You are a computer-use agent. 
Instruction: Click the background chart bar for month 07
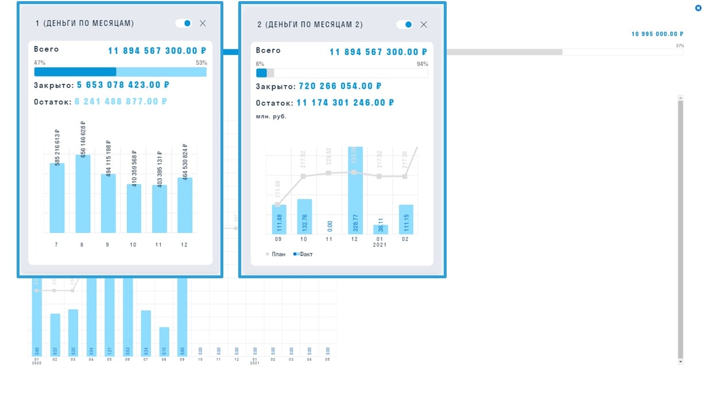146,333
